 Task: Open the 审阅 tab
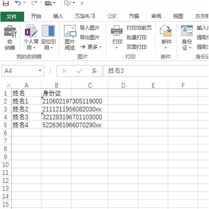click(x=156, y=16)
